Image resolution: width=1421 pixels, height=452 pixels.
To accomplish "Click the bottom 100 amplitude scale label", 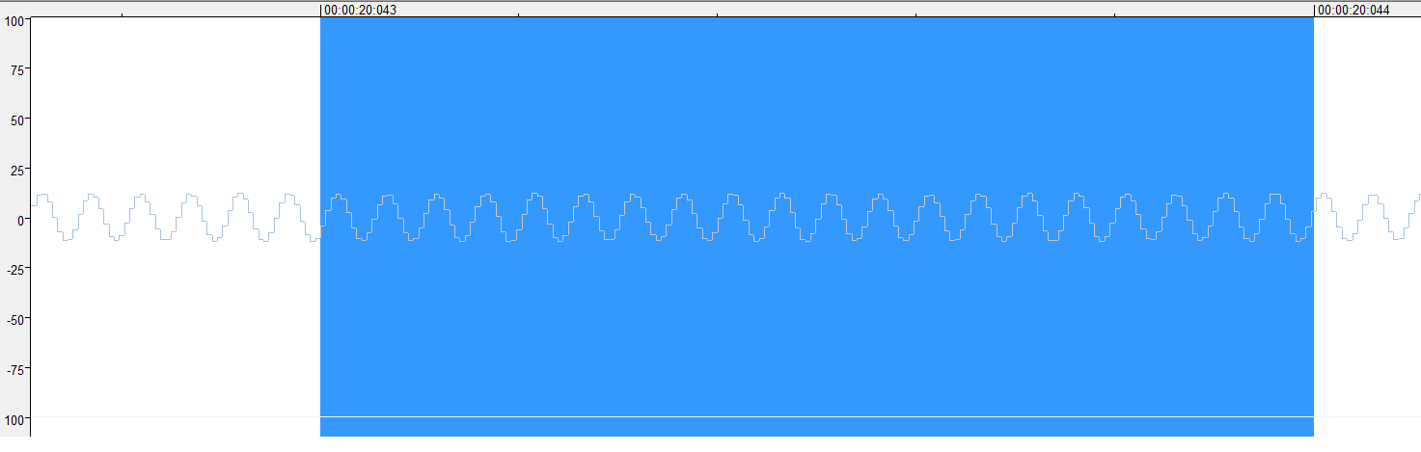I will (x=14, y=418).
